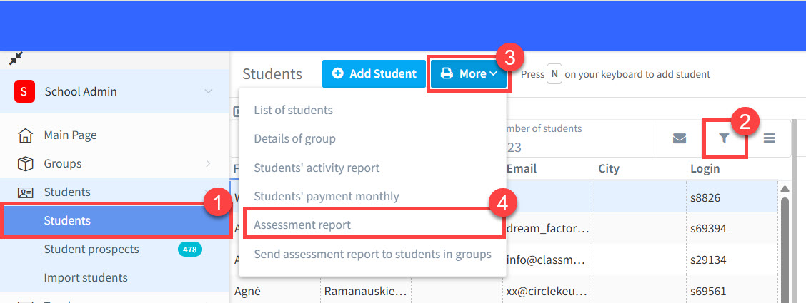Open the hamburger list menu icon
The height and width of the screenshot is (303, 806).
[x=769, y=138]
